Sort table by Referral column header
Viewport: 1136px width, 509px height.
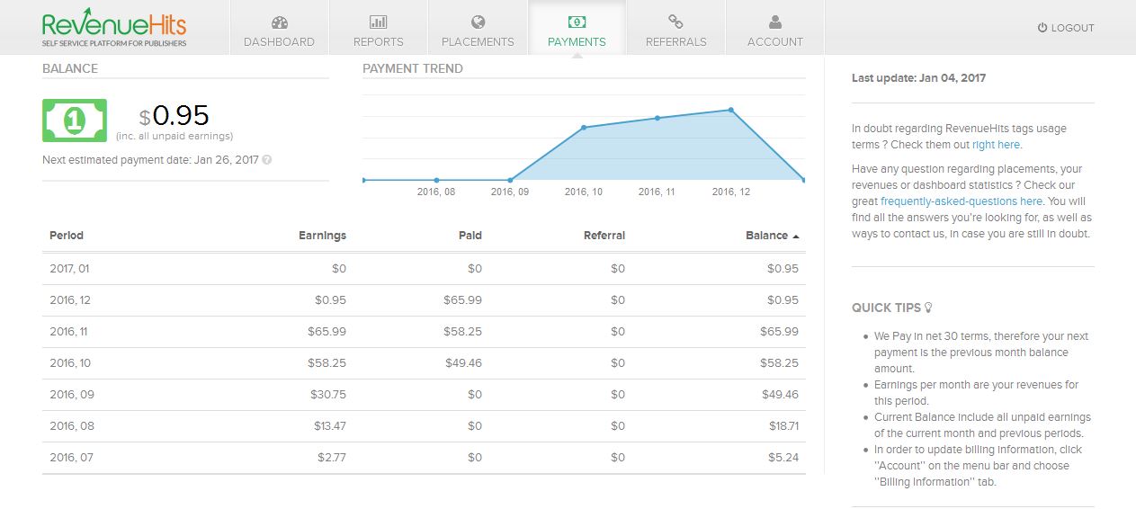point(604,236)
